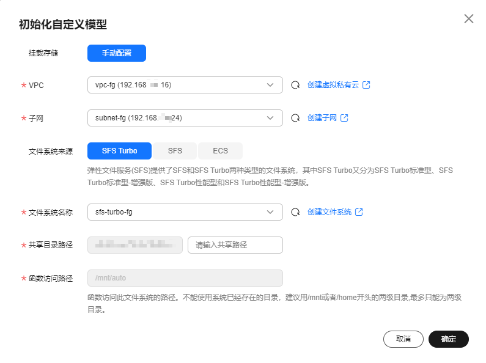The height and width of the screenshot is (363, 486).
Task: Open the subnet-fg dropdown
Action: (x=270, y=118)
